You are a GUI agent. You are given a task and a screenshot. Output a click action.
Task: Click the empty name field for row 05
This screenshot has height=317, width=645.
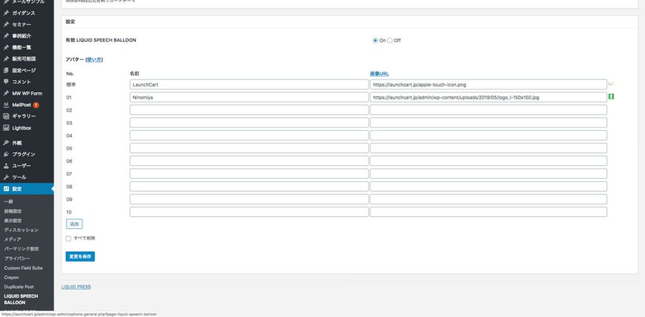(x=249, y=148)
